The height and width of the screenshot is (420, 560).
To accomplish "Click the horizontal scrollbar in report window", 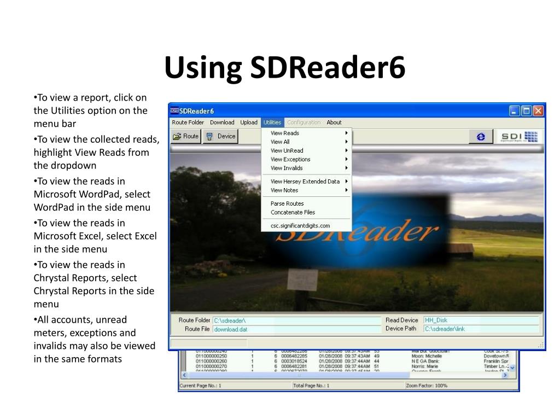I will click(299, 375).
